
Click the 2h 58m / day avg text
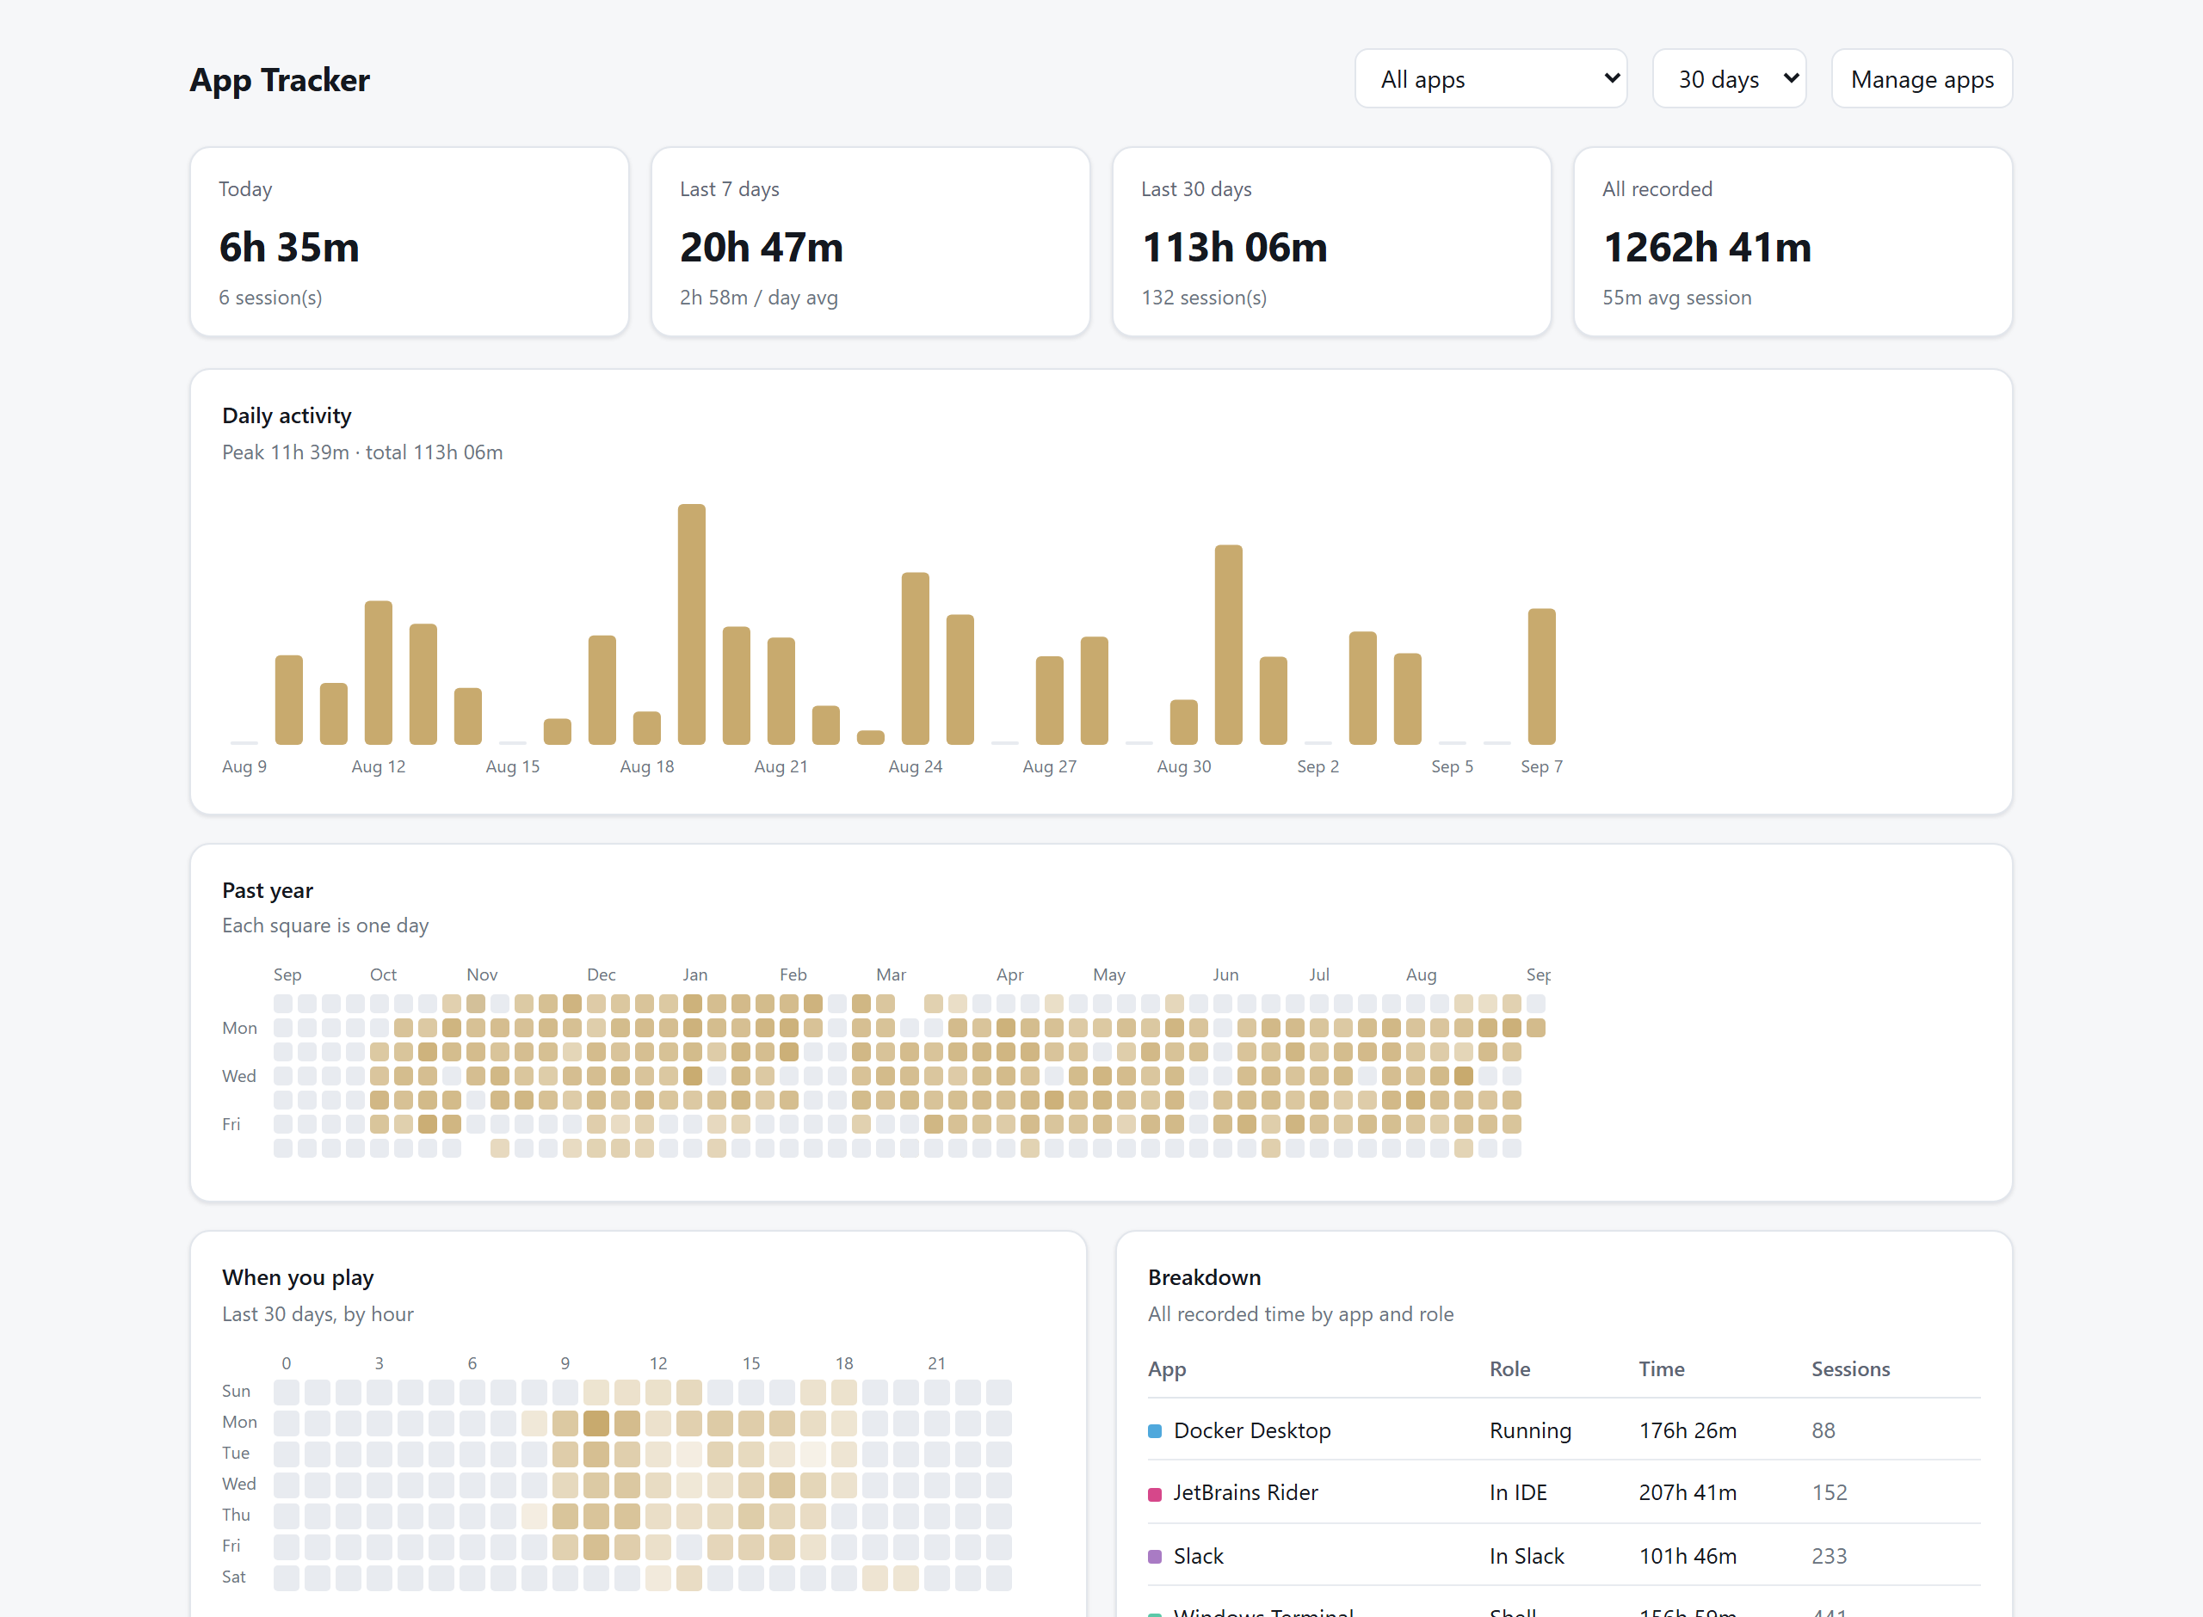point(759,298)
